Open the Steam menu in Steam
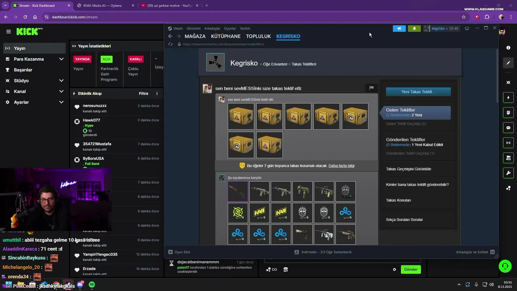 (178, 29)
